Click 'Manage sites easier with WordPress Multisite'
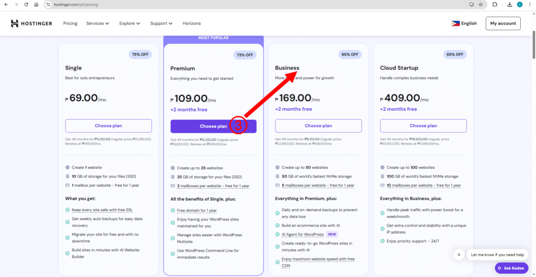The height and width of the screenshot is (277, 536). pyautogui.click(x=209, y=238)
